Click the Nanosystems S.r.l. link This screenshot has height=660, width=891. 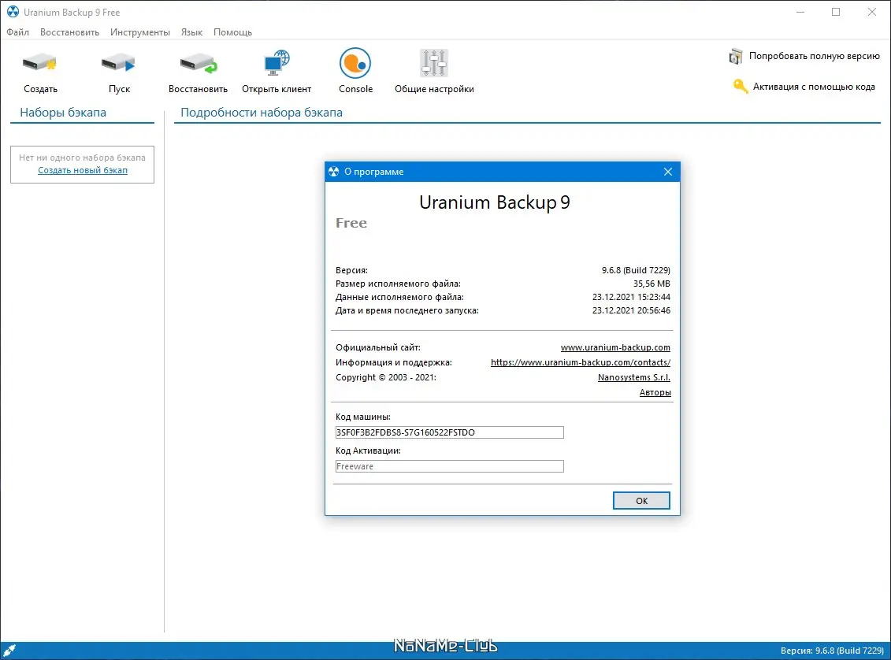tap(633, 377)
